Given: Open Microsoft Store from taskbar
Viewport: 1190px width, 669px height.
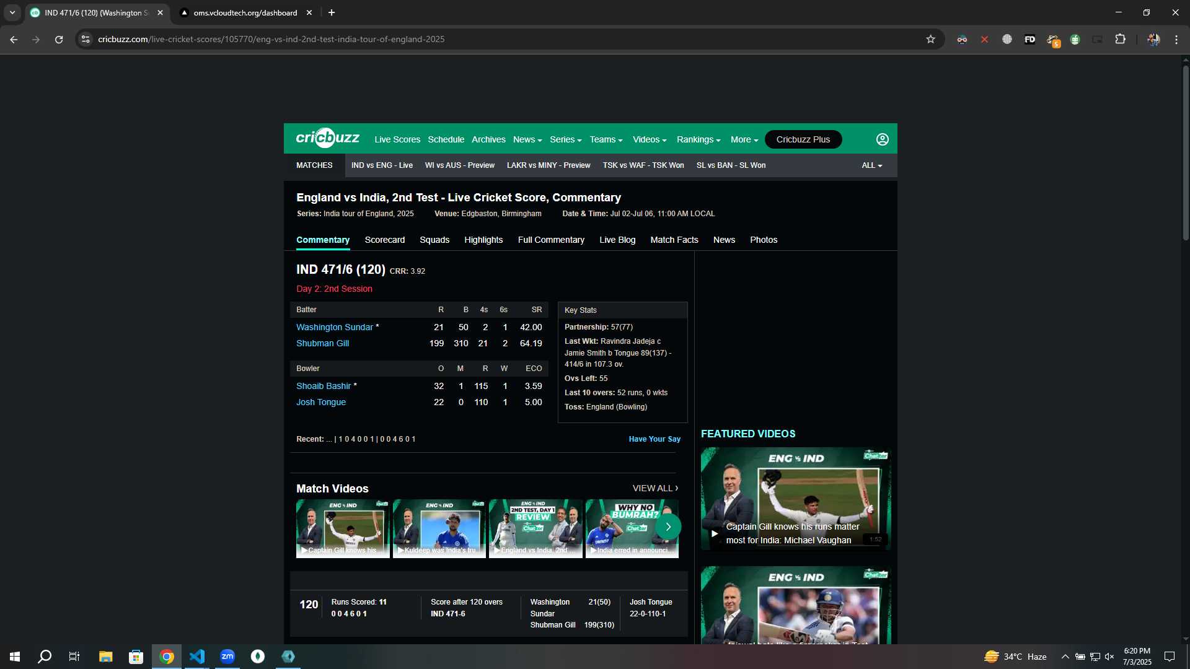Looking at the screenshot, I should 136,657.
